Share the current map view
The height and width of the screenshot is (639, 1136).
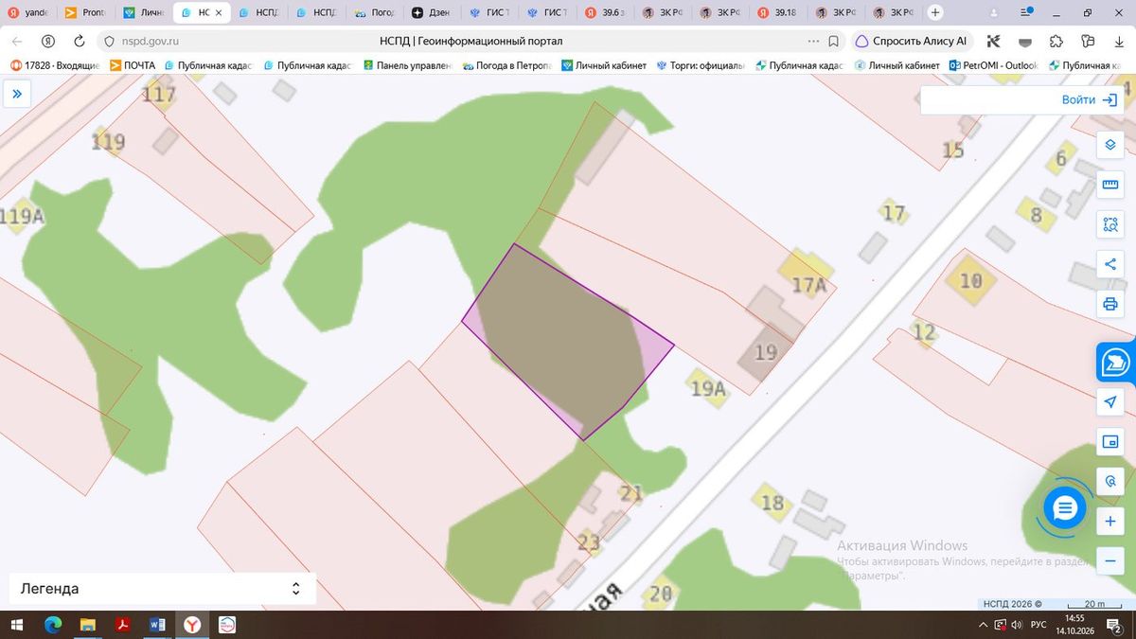(x=1110, y=264)
